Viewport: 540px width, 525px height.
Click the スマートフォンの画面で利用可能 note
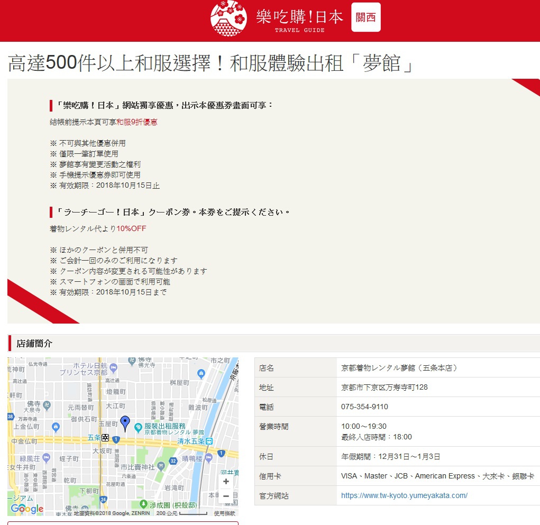point(110,282)
